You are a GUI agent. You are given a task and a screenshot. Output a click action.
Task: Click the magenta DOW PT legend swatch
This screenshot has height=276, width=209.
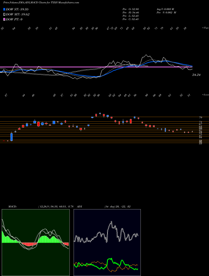[4, 19]
